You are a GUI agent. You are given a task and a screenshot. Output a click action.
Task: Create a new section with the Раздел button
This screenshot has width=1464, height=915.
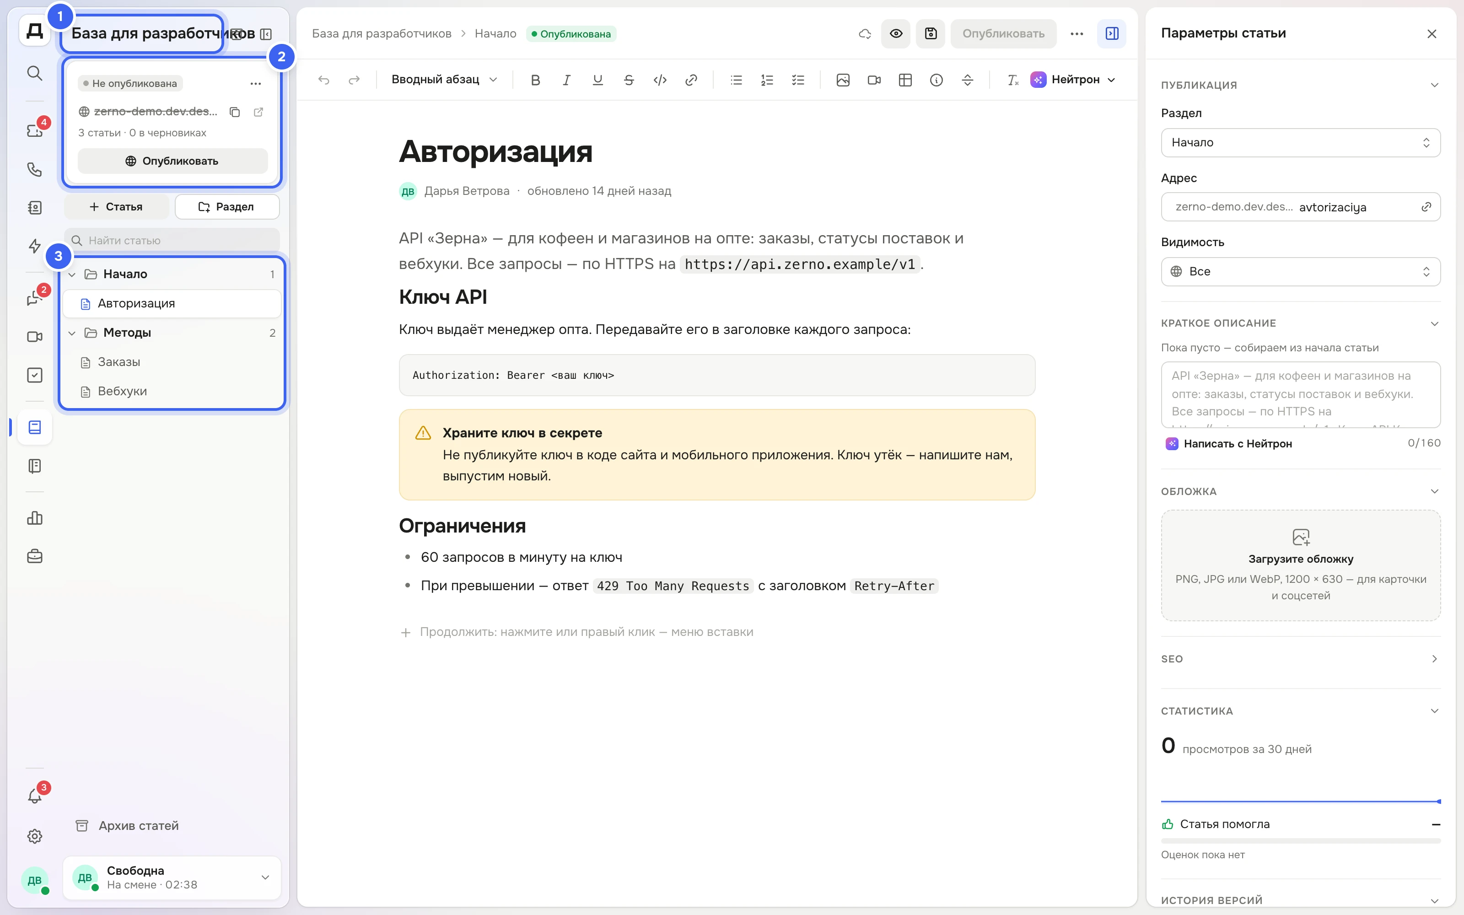pyautogui.click(x=227, y=207)
